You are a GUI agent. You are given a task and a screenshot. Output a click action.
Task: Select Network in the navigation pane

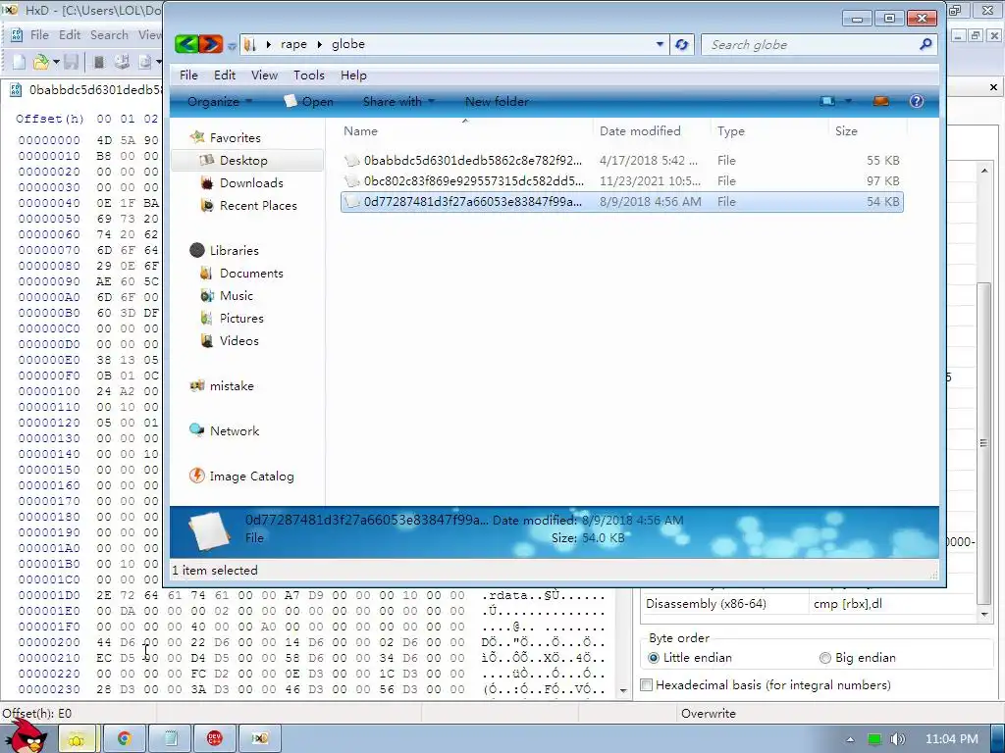234,431
